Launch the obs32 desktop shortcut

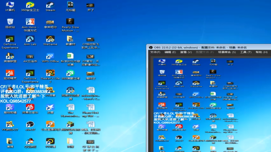pyautogui.click(x=30, y=126)
